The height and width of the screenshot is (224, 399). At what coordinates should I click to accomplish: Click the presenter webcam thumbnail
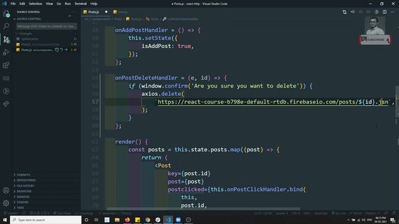tap(375, 26)
